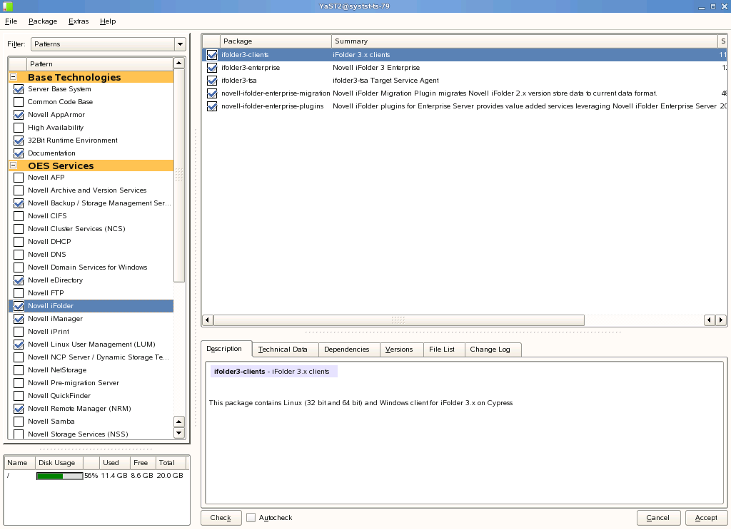
Task: Toggle the ifolder3-clients package status icon
Action: pyautogui.click(x=212, y=55)
